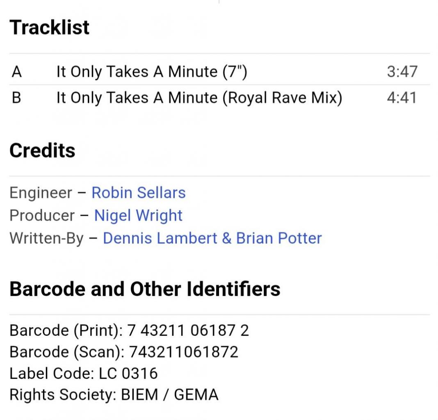Viewport: 438px width, 420px height.
Task: Click the Rights Society BIEM / GEMA line
Action: pyautogui.click(x=114, y=395)
